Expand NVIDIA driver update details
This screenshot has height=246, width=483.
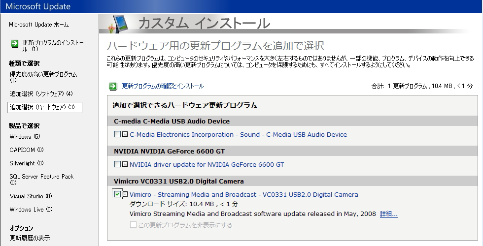[x=125, y=164]
